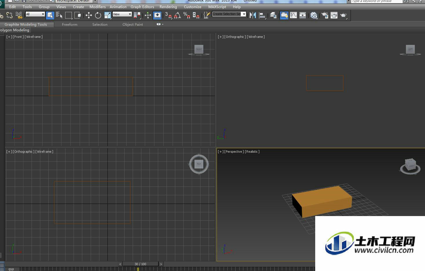Expand the Create Selection Set dropdown
This screenshot has height=271, width=425.
[x=244, y=14]
